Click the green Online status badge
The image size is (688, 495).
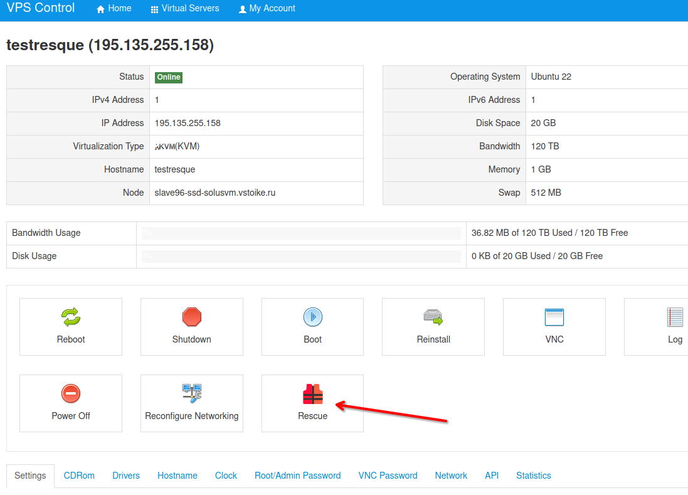(169, 77)
